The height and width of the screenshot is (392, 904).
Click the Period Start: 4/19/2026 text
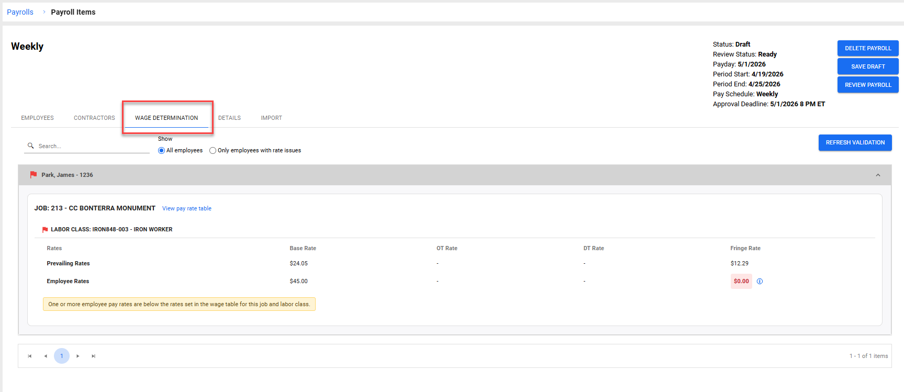pos(748,74)
